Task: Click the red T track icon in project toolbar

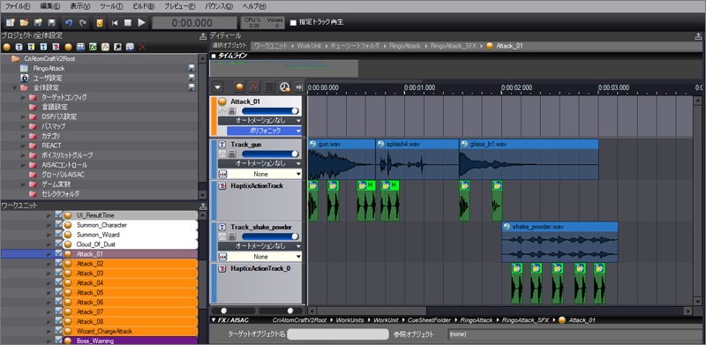Action: (56, 47)
